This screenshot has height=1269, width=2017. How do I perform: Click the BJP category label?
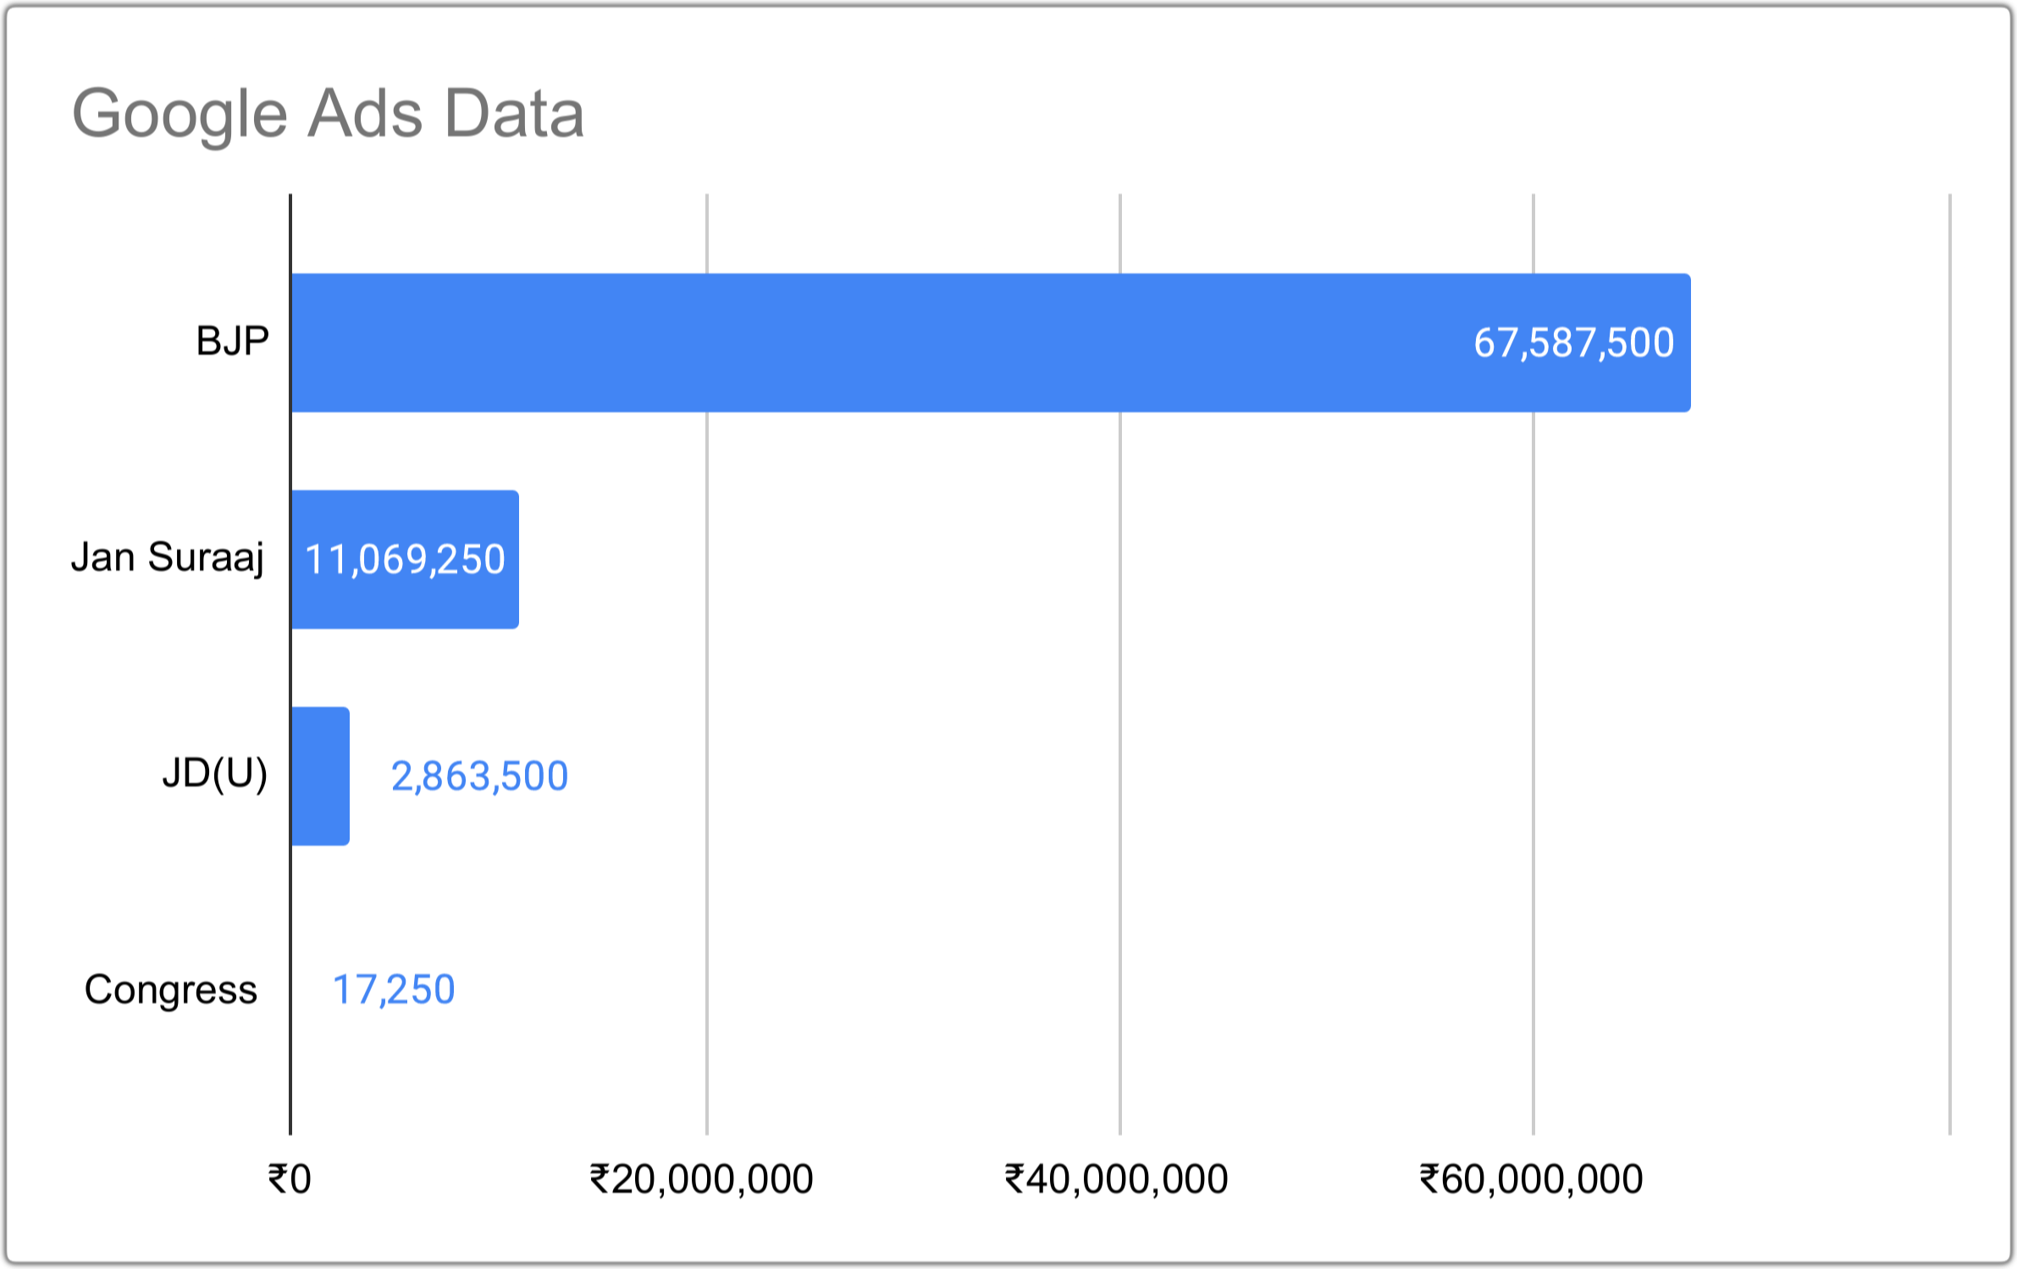click(232, 341)
